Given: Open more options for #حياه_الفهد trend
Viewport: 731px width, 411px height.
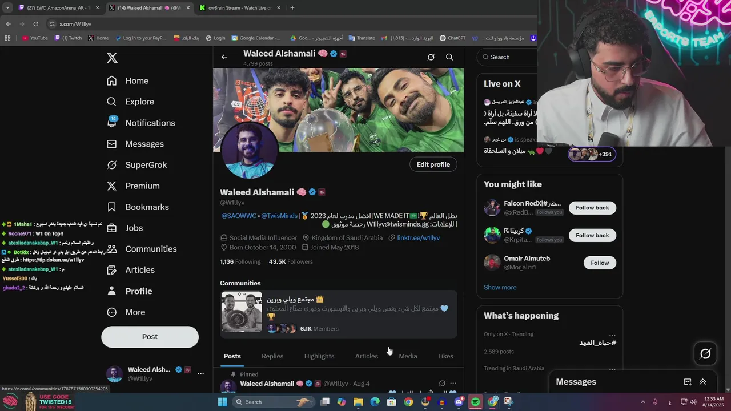Looking at the screenshot, I should 612,335.
